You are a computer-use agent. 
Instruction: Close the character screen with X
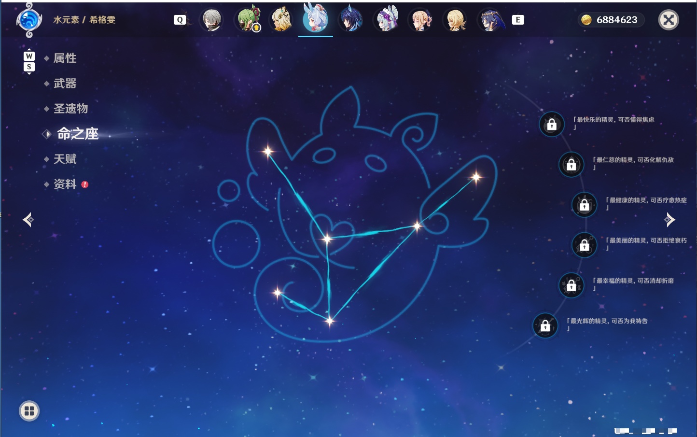click(669, 20)
